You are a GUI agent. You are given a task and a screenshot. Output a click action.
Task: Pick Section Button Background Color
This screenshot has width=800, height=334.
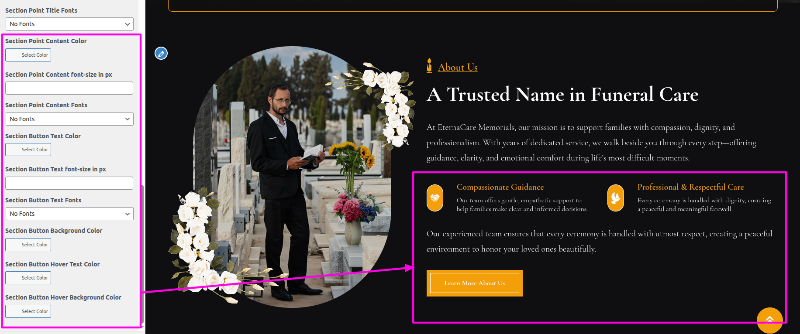28,245
